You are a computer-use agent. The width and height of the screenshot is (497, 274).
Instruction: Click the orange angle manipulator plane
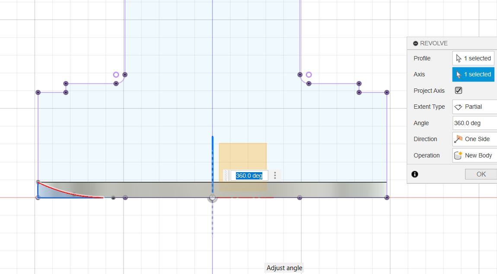click(242, 156)
